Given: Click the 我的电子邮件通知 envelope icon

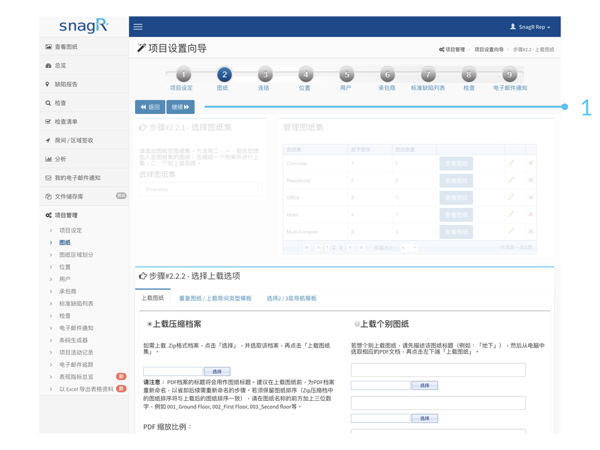Looking at the screenshot, I should [x=48, y=178].
